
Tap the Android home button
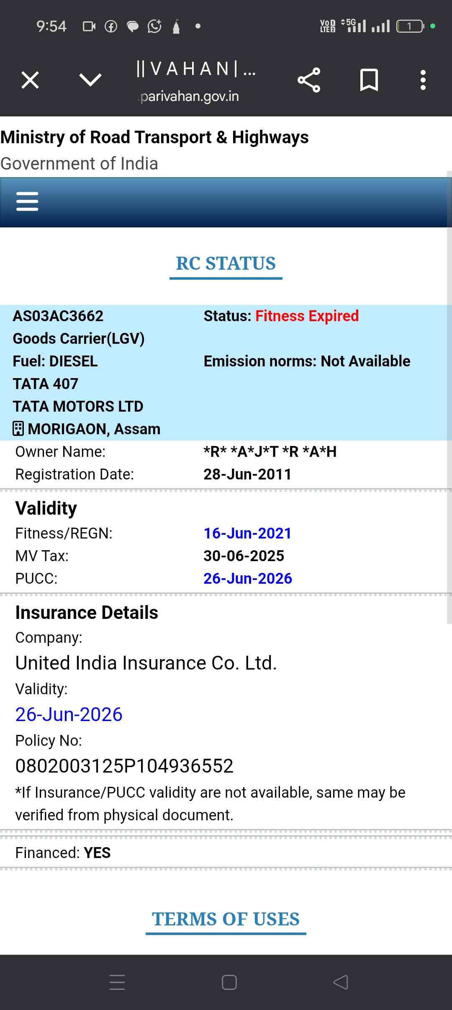click(x=229, y=982)
